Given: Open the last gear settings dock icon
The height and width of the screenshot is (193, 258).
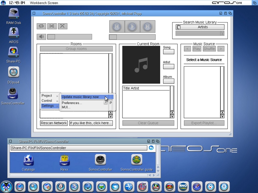Looking at the screenshot, I should coord(224,187).
